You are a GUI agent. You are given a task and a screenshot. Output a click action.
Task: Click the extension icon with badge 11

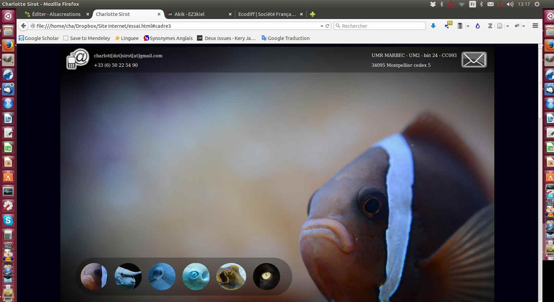tap(448, 25)
